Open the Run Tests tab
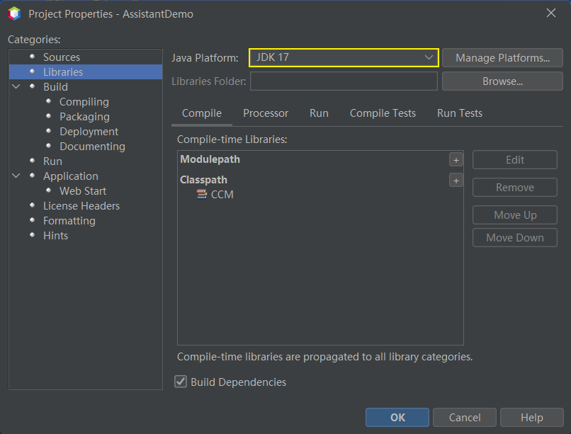The image size is (571, 434). 460,113
